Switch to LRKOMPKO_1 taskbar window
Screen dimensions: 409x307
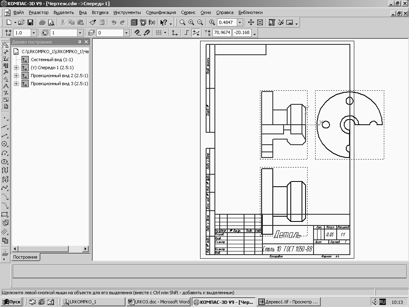click(x=93, y=302)
